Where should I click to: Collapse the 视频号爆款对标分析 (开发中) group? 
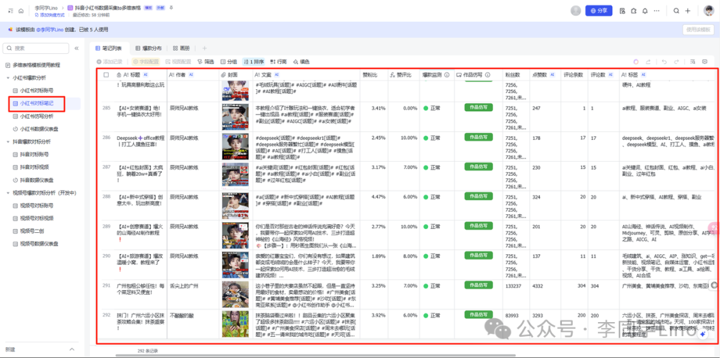[x=8, y=193]
